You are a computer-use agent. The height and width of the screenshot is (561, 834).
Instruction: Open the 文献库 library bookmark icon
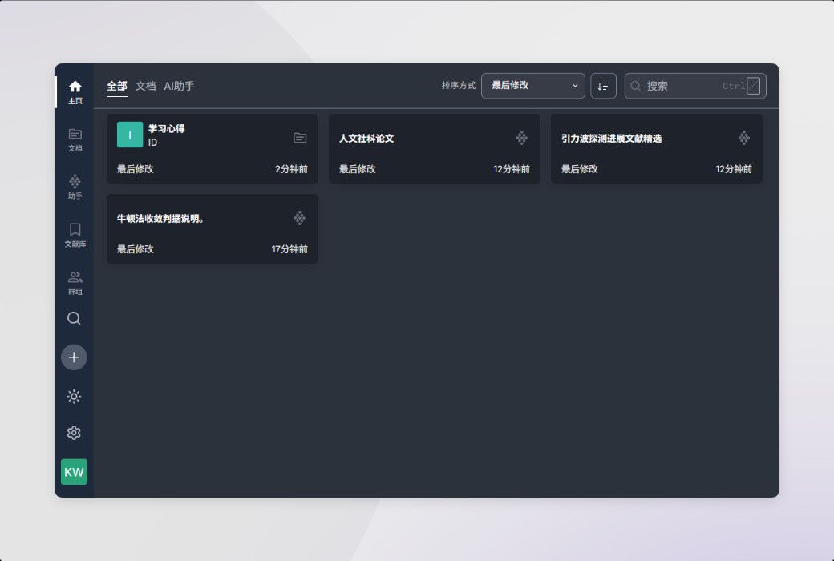[75, 235]
